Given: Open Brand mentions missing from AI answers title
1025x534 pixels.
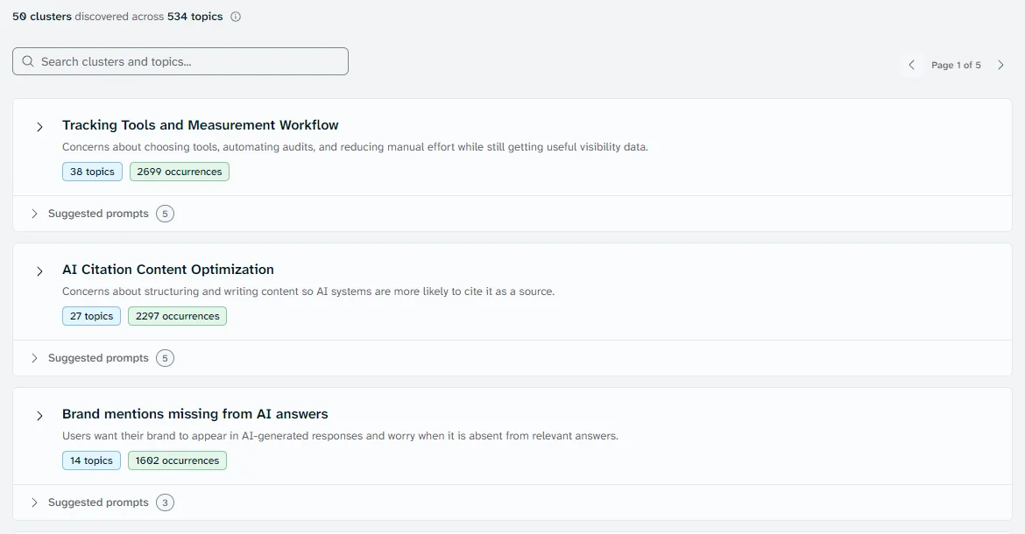Looking at the screenshot, I should tap(194, 414).
